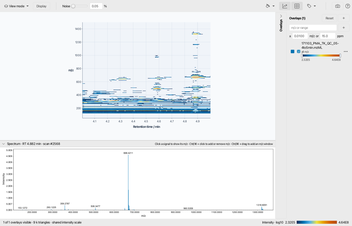Screen dimensions: 352x226
Task: Add new overlay with plus beside Reset
Action: point(344,18)
